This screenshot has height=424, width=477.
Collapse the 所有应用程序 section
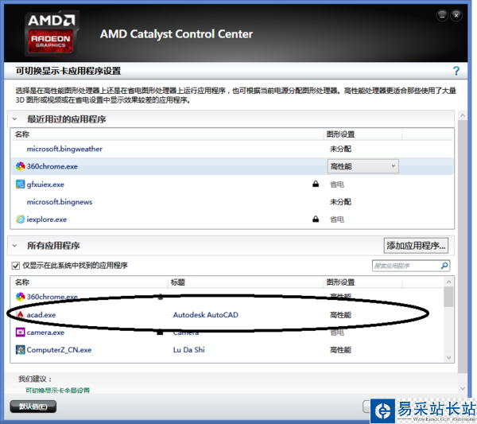coord(14,245)
